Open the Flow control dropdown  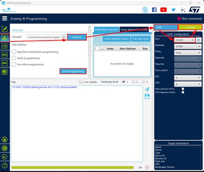[188, 71]
